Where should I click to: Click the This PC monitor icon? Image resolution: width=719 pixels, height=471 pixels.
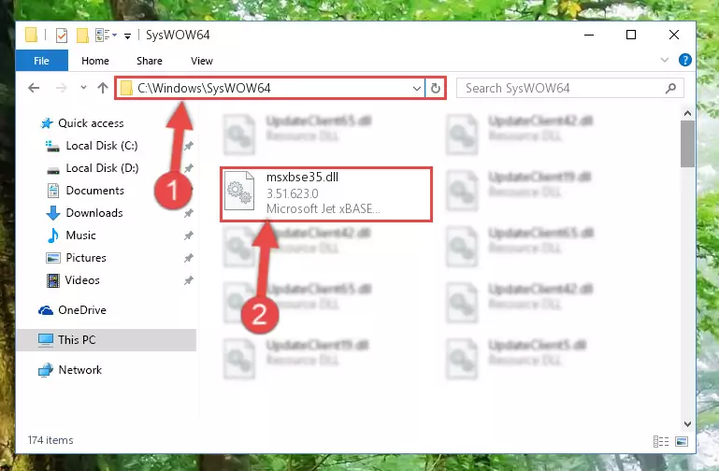pyautogui.click(x=46, y=340)
